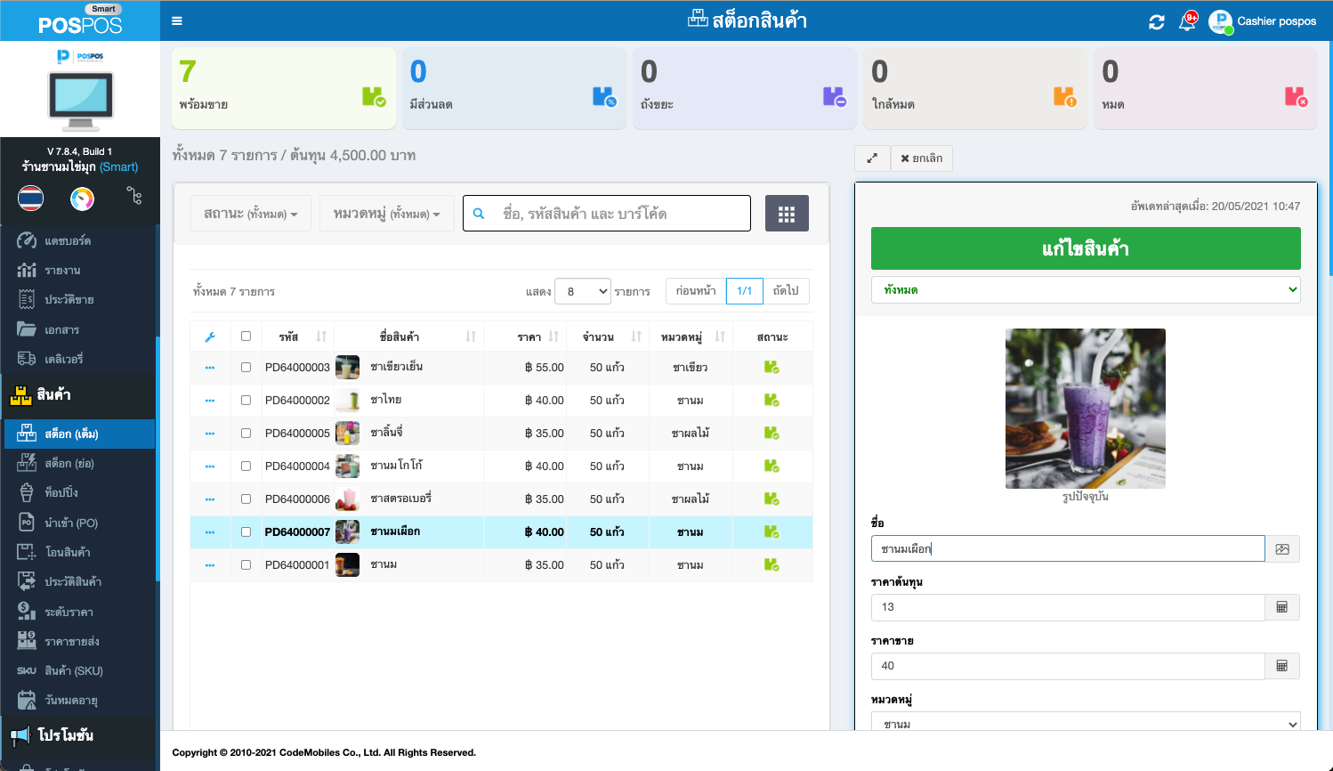The width and height of the screenshot is (1333, 771).
Task: Check the select-all checkbox in table header
Action: [x=246, y=337]
